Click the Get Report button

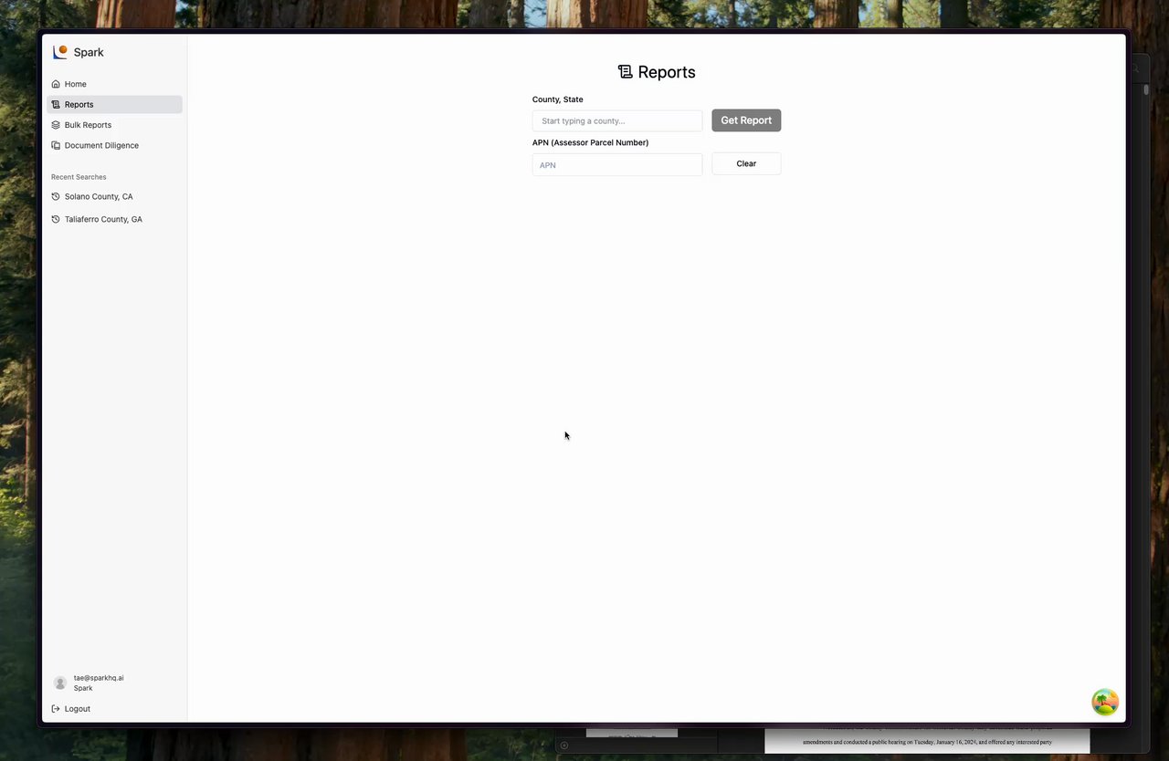[x=746, y=120]
